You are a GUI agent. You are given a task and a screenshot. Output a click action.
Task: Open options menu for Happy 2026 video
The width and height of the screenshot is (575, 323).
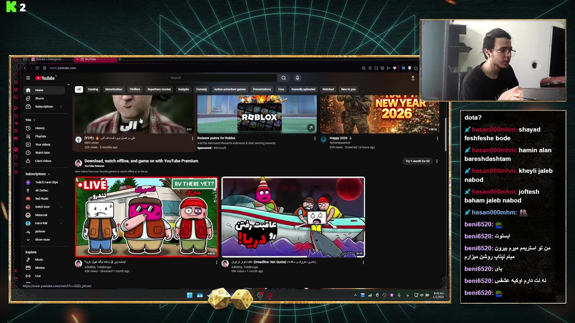(x=437, y=138)
